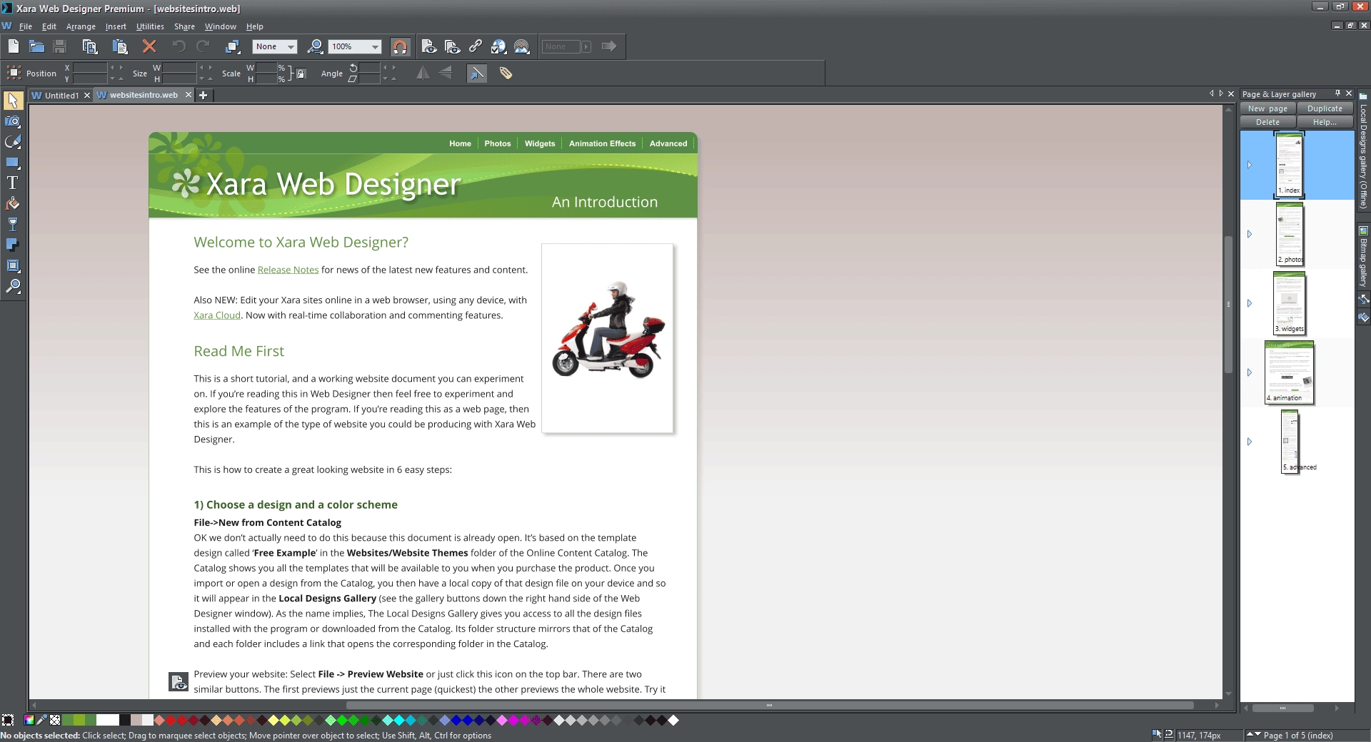Viewport: 1371px width, 742px height.
Task: Add a new document tab with plus
Action: coord(203,95)
